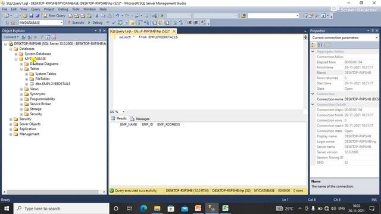Click in the SQL query editor text
This screenshot has height=214, width=381.
[148, 37]
